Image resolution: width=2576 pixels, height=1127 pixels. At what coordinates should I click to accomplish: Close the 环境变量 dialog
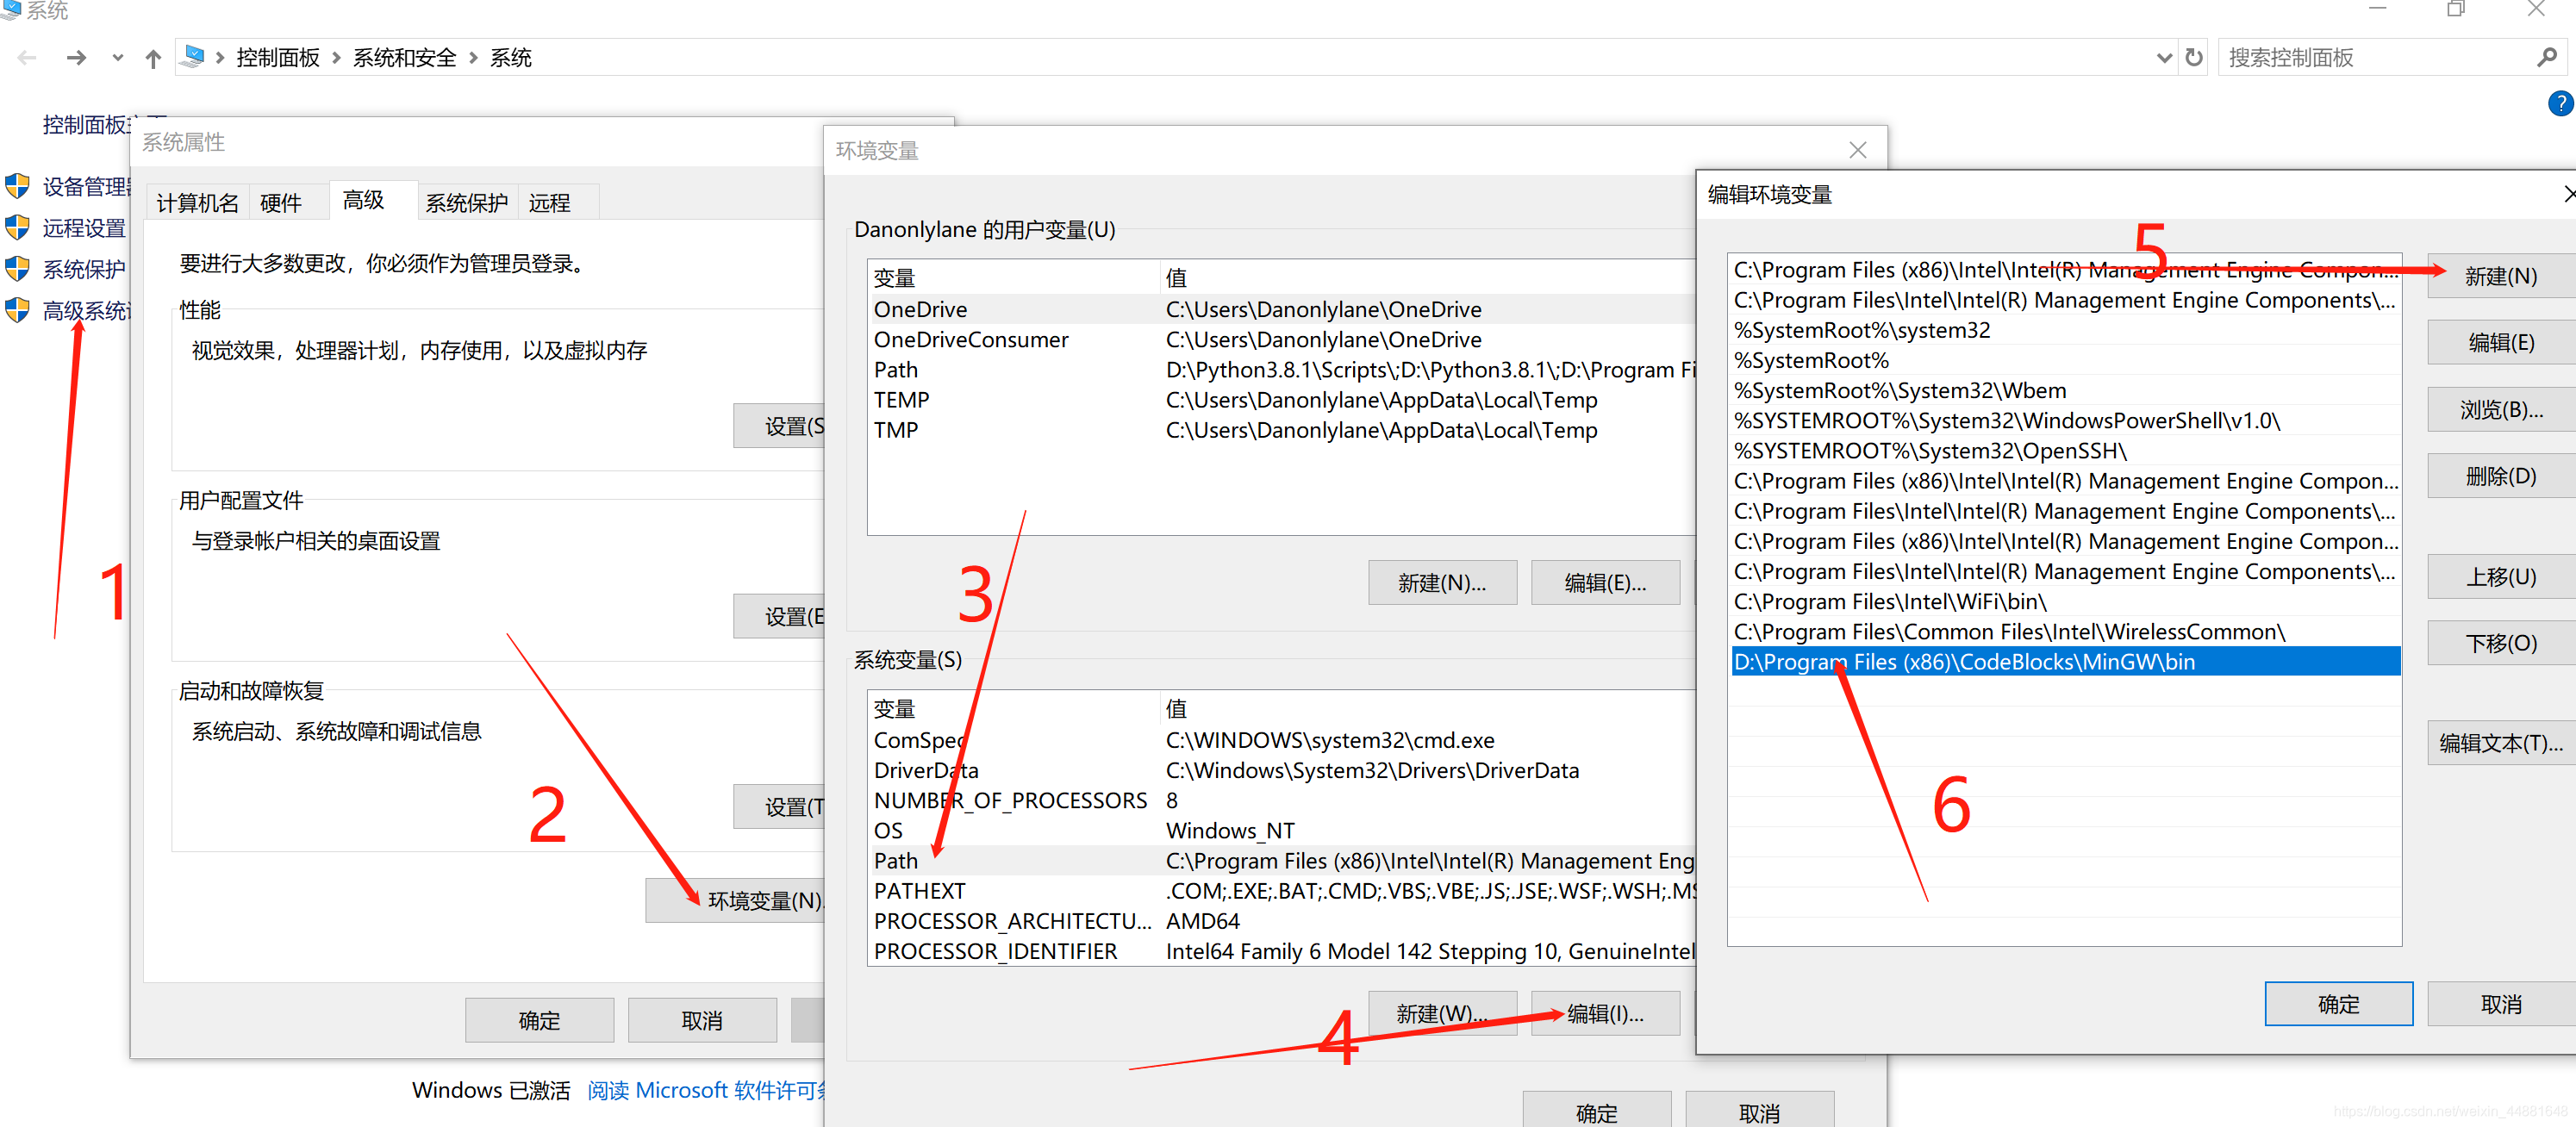[x=1858, y=150]
